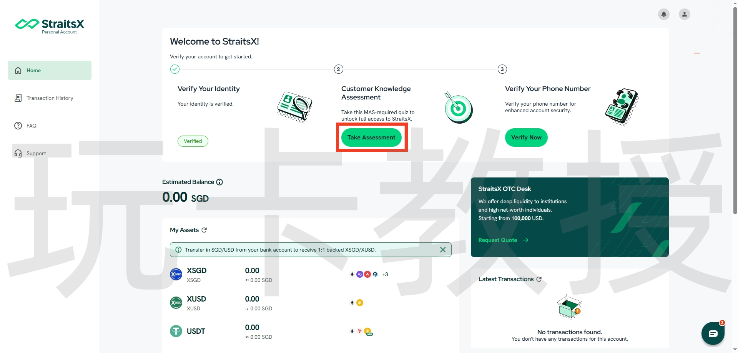Click the Estimated Balance info icon
The image size is (738, 353).
click(219, 182)
